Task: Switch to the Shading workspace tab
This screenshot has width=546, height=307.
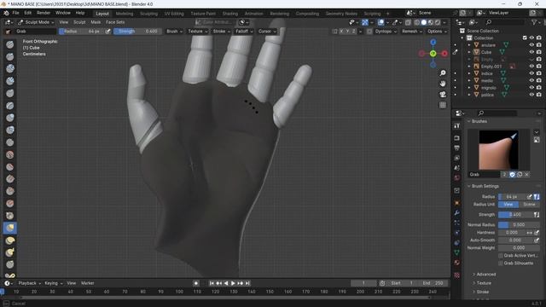Action: point(230,14)
